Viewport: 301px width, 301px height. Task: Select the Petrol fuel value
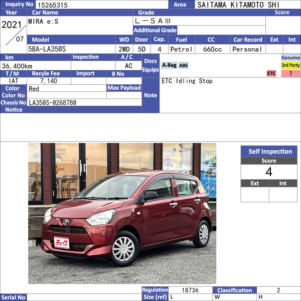(181, 49)
